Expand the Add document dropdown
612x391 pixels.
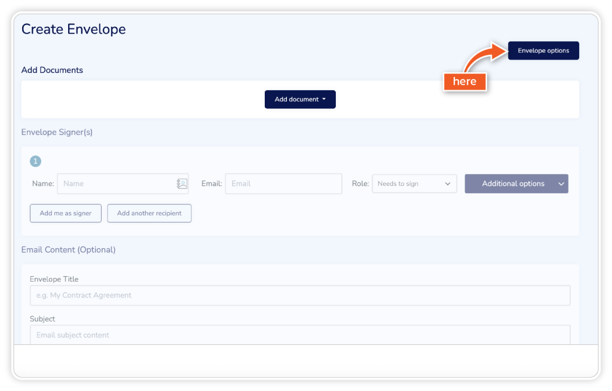(x=300, y=99)
